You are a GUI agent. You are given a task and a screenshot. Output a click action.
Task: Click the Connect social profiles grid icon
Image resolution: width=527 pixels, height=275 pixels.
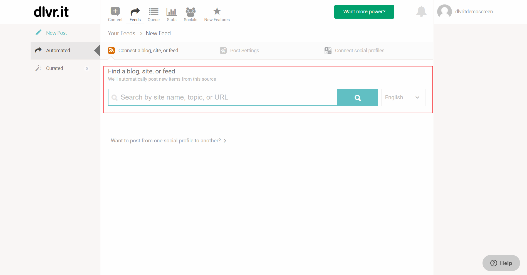(x=328, y=51)
